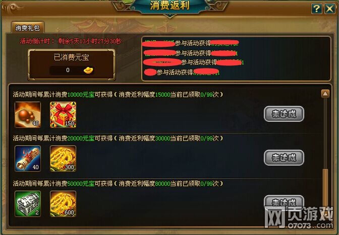Click the 消费返利 title banner
339x235 pixels.
click(x=169, y=6)
